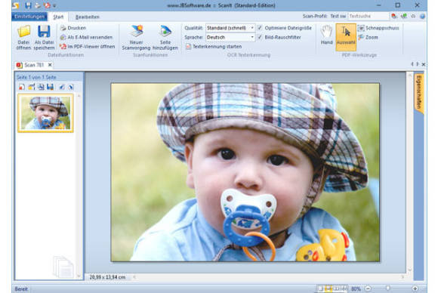Screen dimensions: 438x293
Task: Select the Zoom tool in PDF-Werkzeuge
Action: pos(369,37)
